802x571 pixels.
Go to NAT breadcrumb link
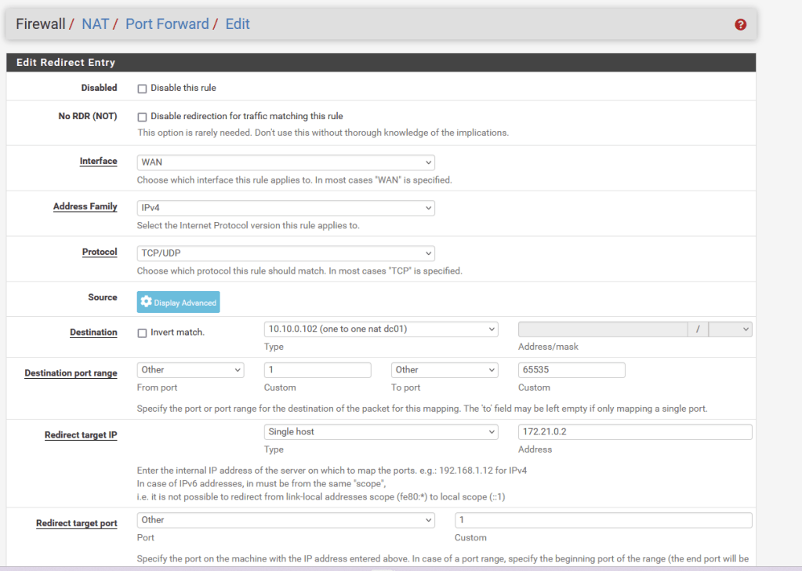(95, 24)
